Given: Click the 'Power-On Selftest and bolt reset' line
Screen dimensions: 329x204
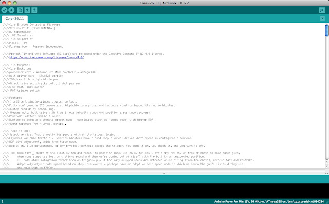Looking at the screenshot, I should (32, 116).
